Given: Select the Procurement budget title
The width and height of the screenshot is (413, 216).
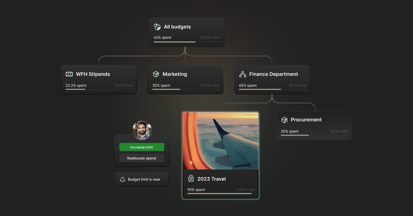Looking at the screenshot, I should (x=306, y=120).
